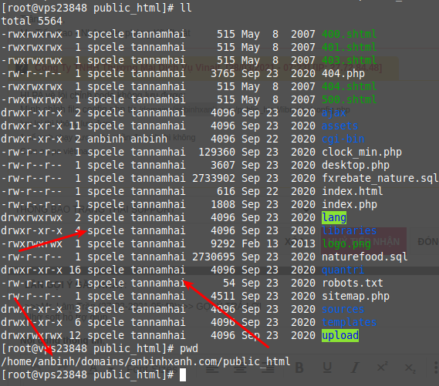Click the faded align-center icon
Screen dimensions: 439x386
(x=240, y=368)
